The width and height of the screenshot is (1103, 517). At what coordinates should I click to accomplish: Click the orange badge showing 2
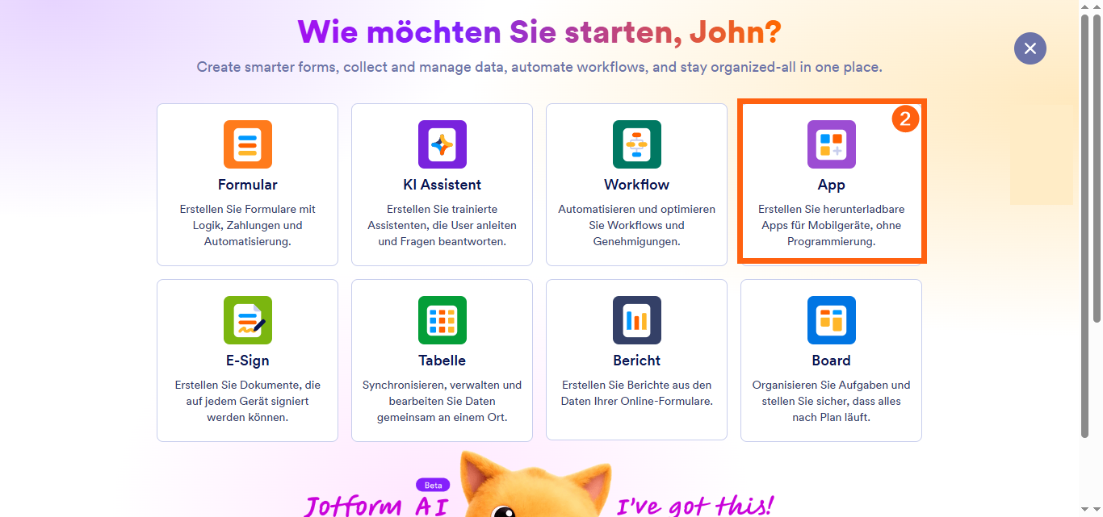[x=906, y=118]
